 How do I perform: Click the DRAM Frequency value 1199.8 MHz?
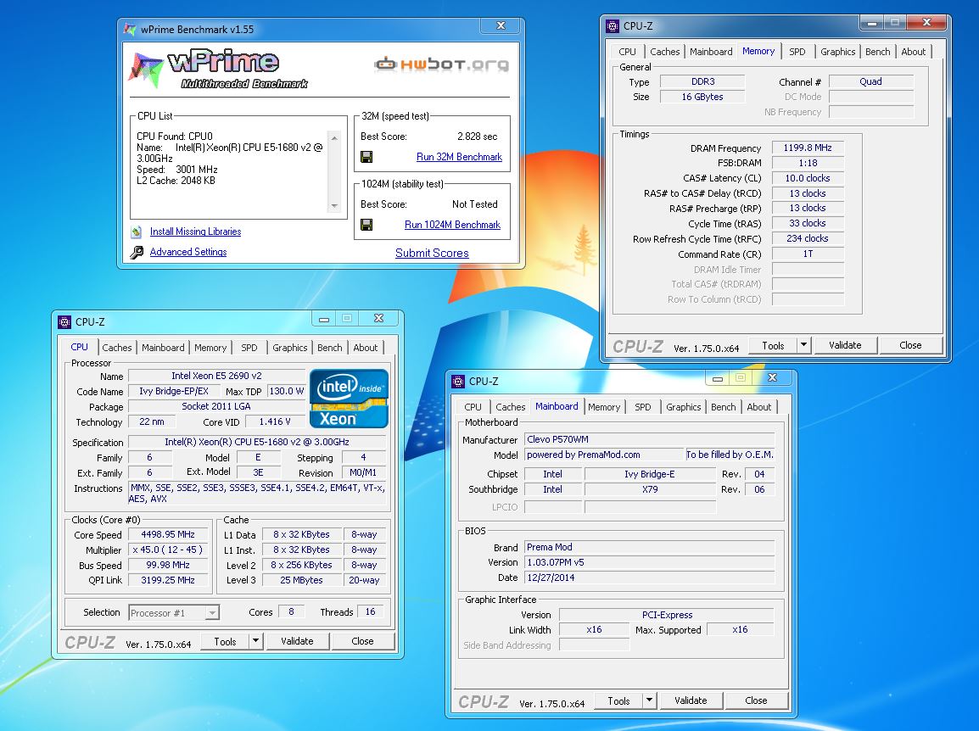[x=808, y=148]
